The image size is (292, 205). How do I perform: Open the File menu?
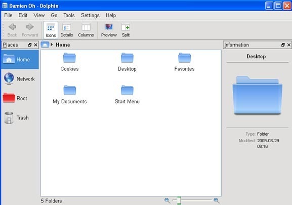pos(8,15)
